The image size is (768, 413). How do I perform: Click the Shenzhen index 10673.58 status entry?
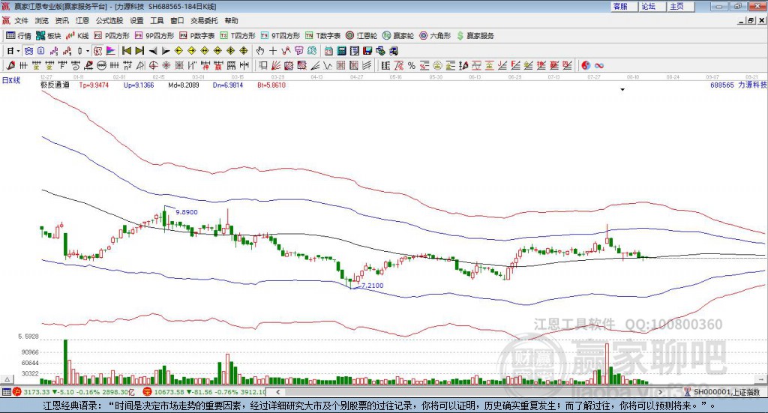coord(204,392)
